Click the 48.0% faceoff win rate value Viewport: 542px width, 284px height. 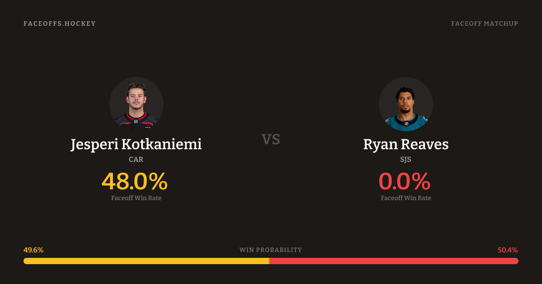135,182
